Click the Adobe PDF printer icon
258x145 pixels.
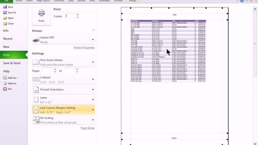[36, 39]
